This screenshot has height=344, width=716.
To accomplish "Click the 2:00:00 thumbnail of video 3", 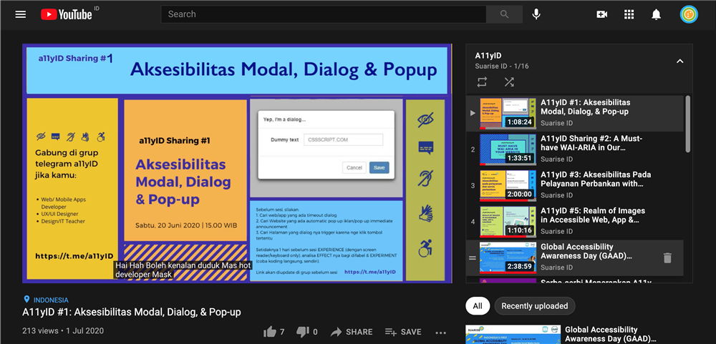I will 508,185.
